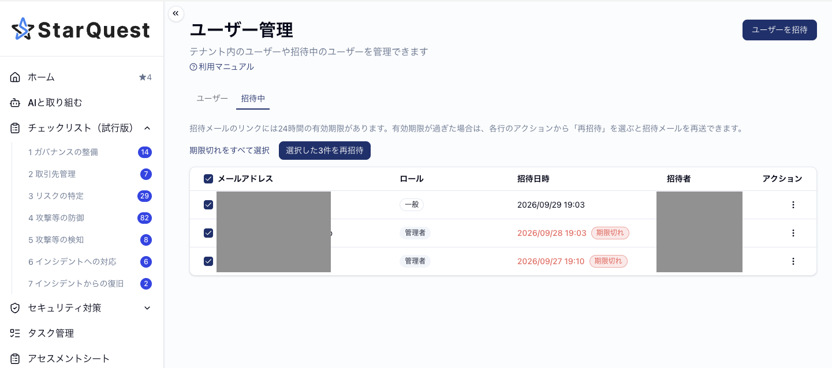
Task: Click the count badge 29 beside リスクの特定
Action: click(144, 196)
